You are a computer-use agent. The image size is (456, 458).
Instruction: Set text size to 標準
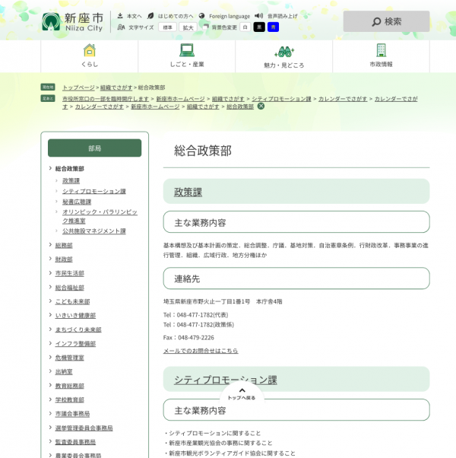point(167,27)
